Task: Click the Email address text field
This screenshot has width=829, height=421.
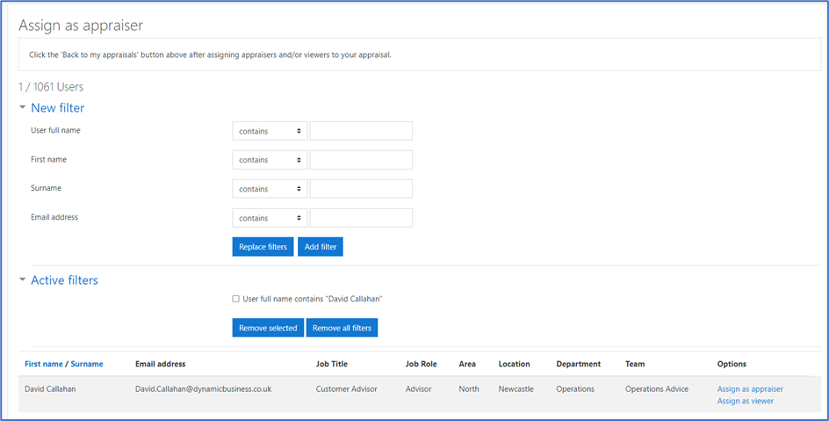Action: (361, 218)
